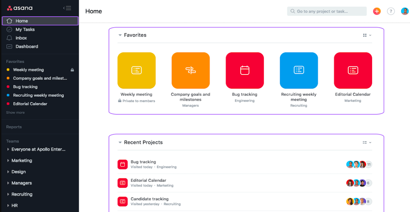Open Bug tracking in sidebar favorites
This screenshot has height=212, width=410.
click(25, 87)
